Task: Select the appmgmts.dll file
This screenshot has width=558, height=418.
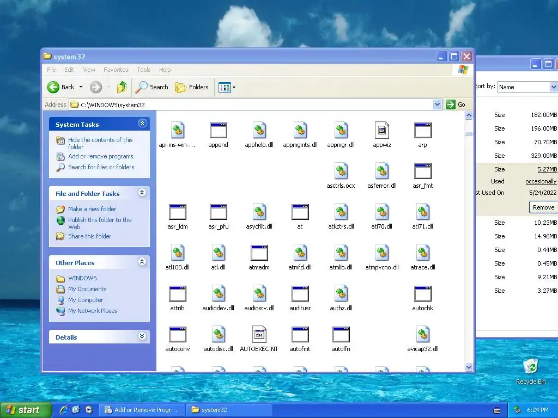Action: [300, 134]
